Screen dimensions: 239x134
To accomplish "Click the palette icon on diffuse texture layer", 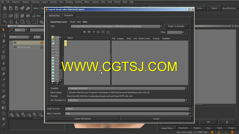I will click(x=42, y=47).
